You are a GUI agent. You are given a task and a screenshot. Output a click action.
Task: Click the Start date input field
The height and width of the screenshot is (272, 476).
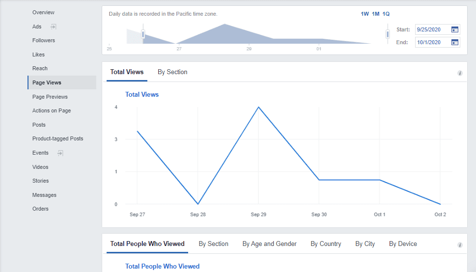432,29
